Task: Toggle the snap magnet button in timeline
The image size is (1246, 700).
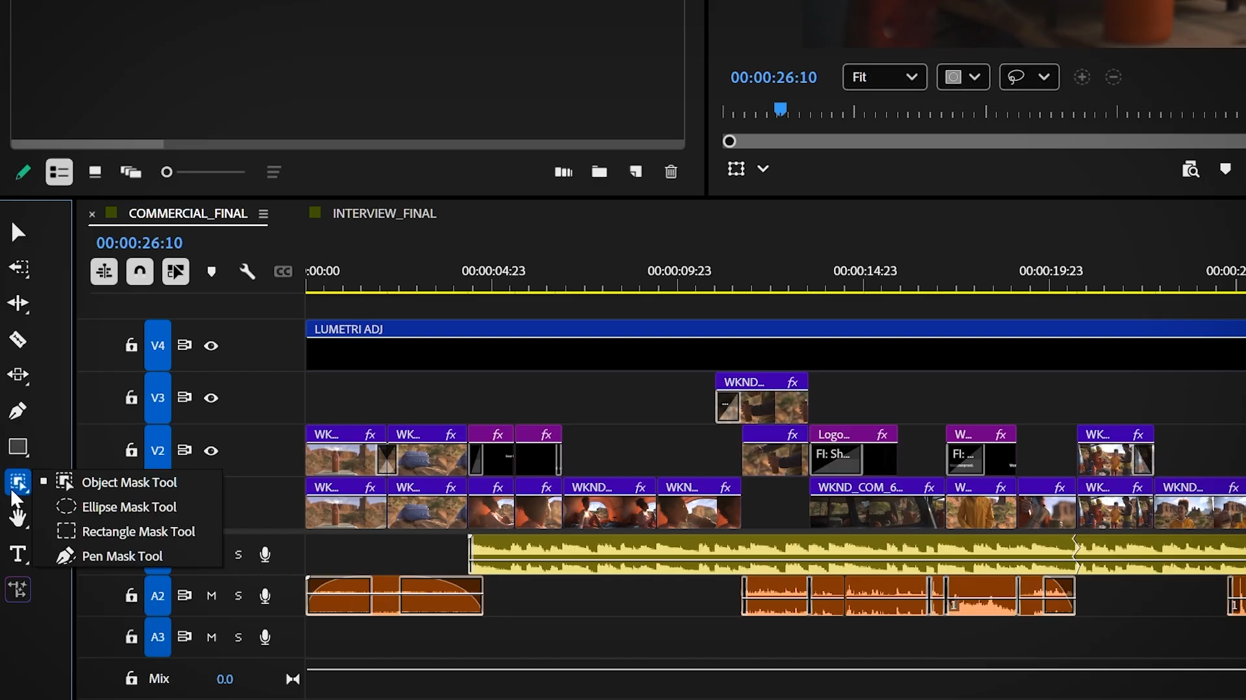Action: click(x=140, y=272)
